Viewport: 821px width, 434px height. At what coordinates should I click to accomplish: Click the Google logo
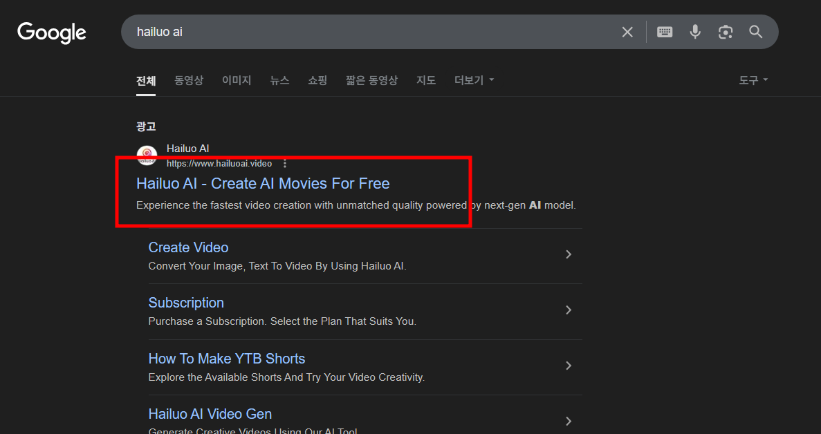[x=51, y=32]
